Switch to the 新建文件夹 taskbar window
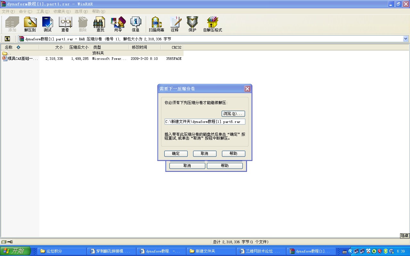Screen dimensions: 410x256 [x=211, y=251]
